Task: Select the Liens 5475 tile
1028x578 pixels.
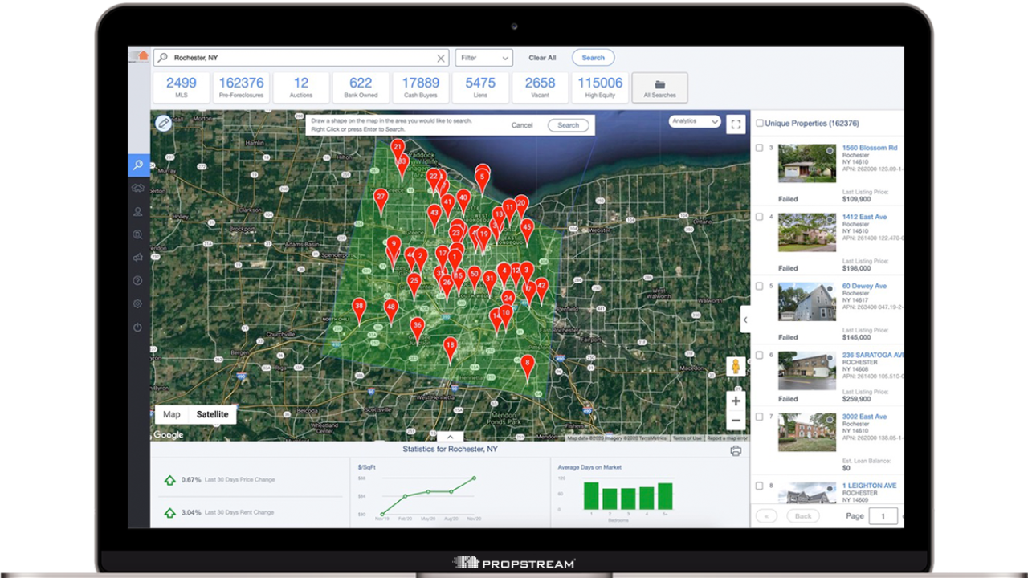Action: pos(480,88)
